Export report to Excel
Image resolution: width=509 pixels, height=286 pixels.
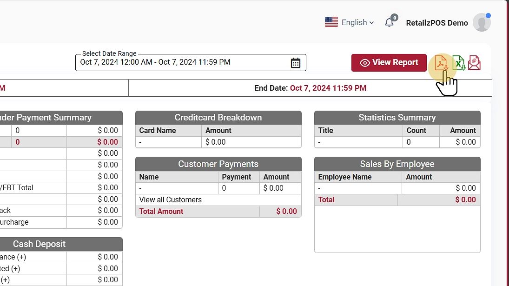coord(458,62)
